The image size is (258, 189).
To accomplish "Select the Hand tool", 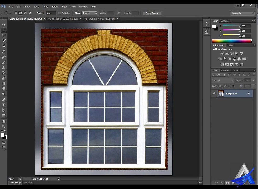I will 4,122.
